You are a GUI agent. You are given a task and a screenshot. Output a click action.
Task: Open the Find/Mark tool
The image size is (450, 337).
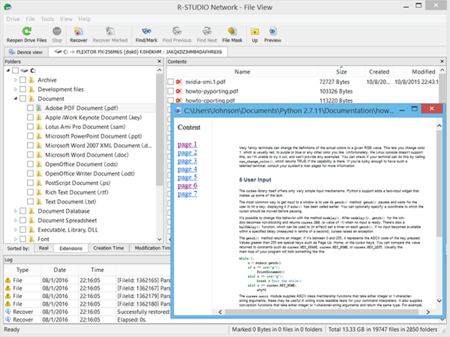[146, 31]
